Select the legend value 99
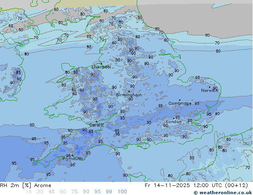Image resolution: width=253 pixels, height=195 pixels. pyautogui.click(x=109, y=192)
